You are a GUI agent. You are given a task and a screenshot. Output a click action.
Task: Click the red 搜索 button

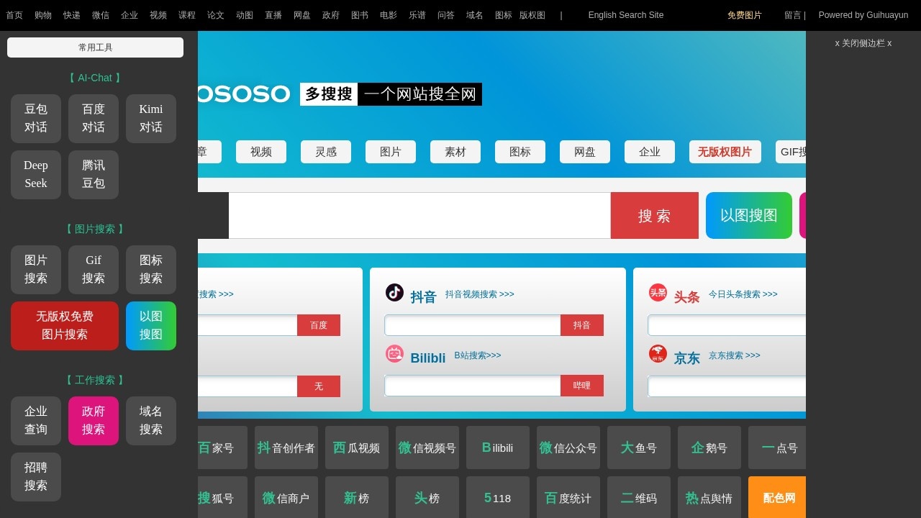(x=655, y=216)
